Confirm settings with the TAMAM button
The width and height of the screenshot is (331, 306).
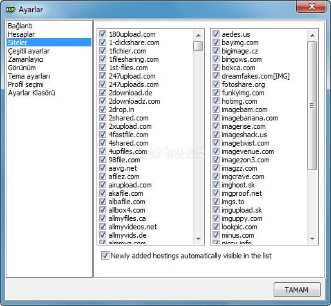pyautogui.click(x=297, y=290)
